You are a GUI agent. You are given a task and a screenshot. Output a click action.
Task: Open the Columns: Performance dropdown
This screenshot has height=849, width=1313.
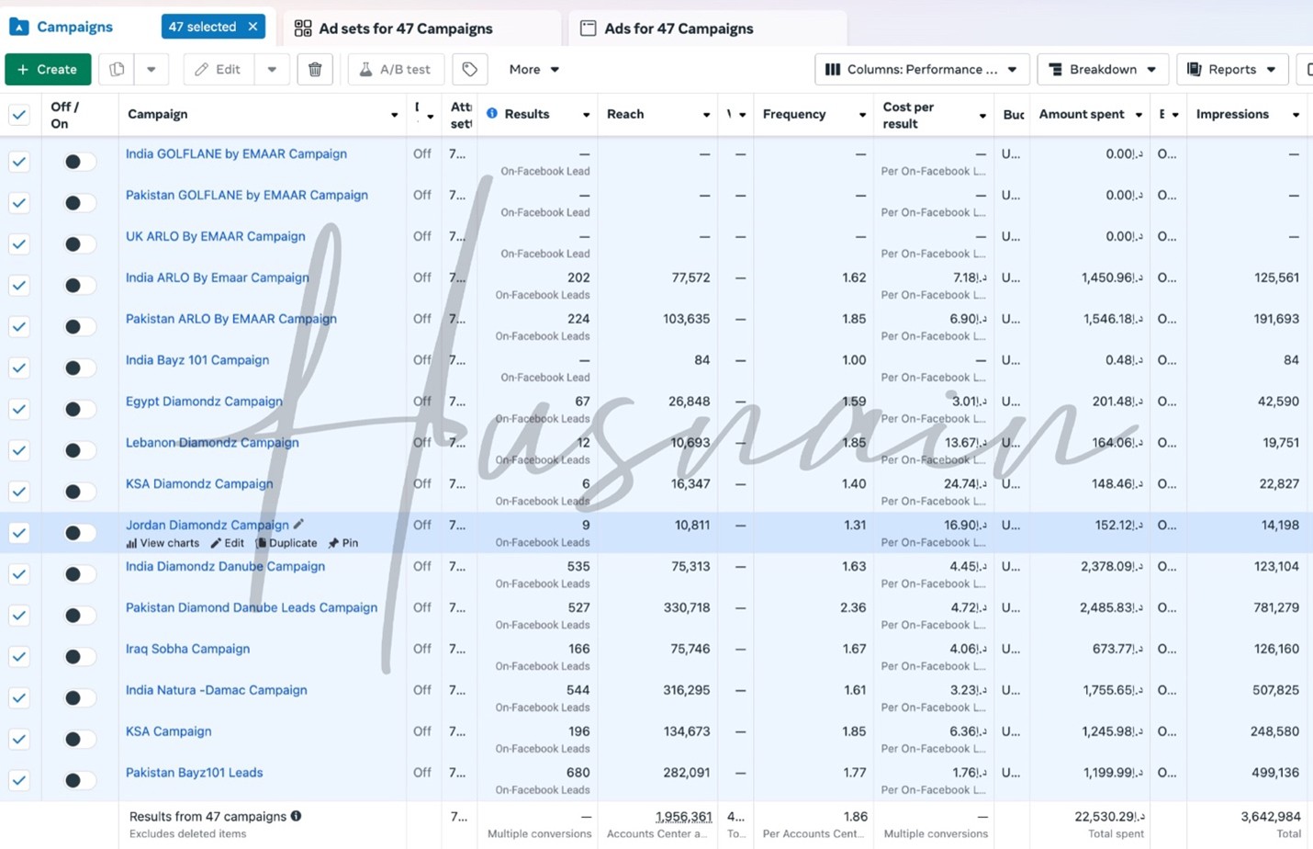pos(921,70)
